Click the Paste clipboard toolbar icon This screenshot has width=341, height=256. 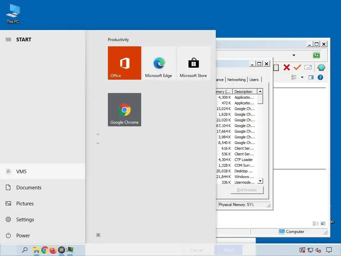pos(276,67)
